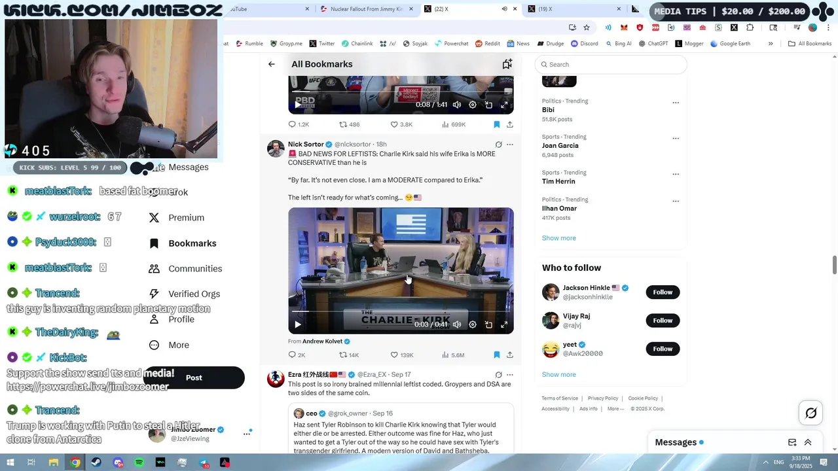Open Premium in sidebar
Viewport: 838px width, 471px height.
tap(177, 218)
